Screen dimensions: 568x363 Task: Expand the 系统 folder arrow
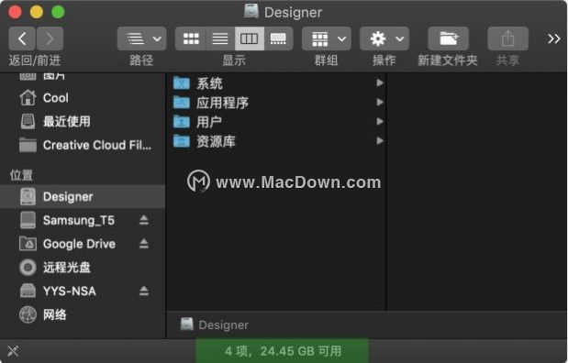[380, 82]
